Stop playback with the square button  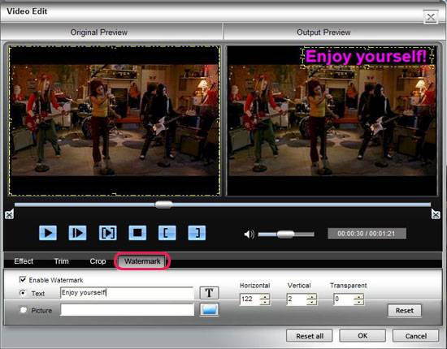(x=137, y=233)
